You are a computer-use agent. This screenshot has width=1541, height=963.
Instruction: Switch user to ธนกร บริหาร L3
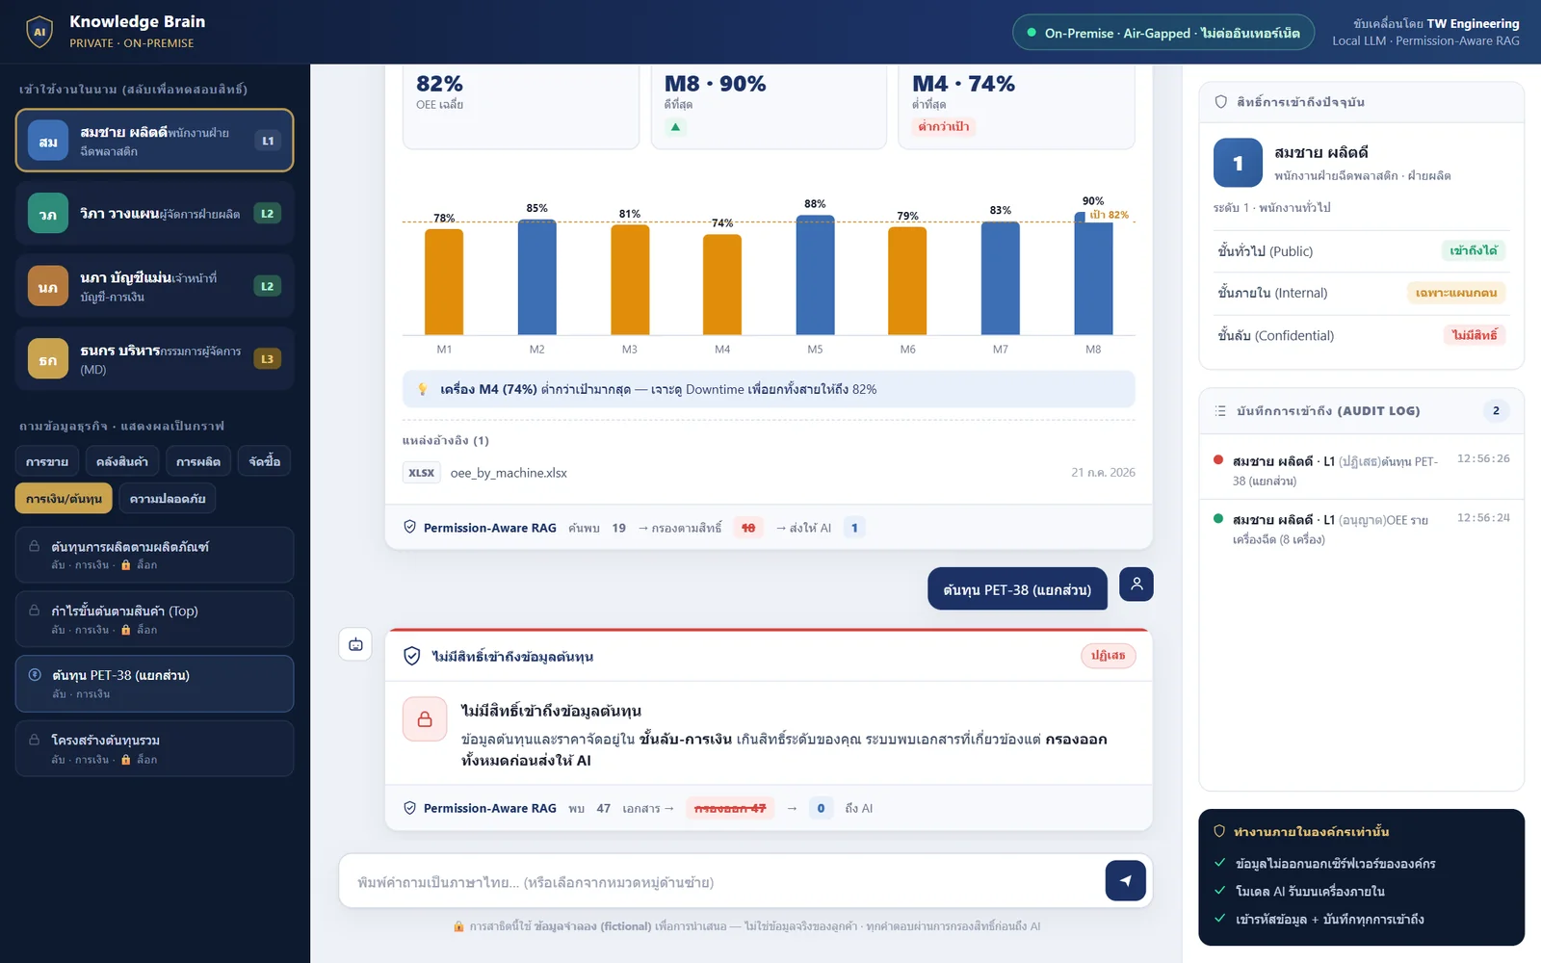pos(154,359)
